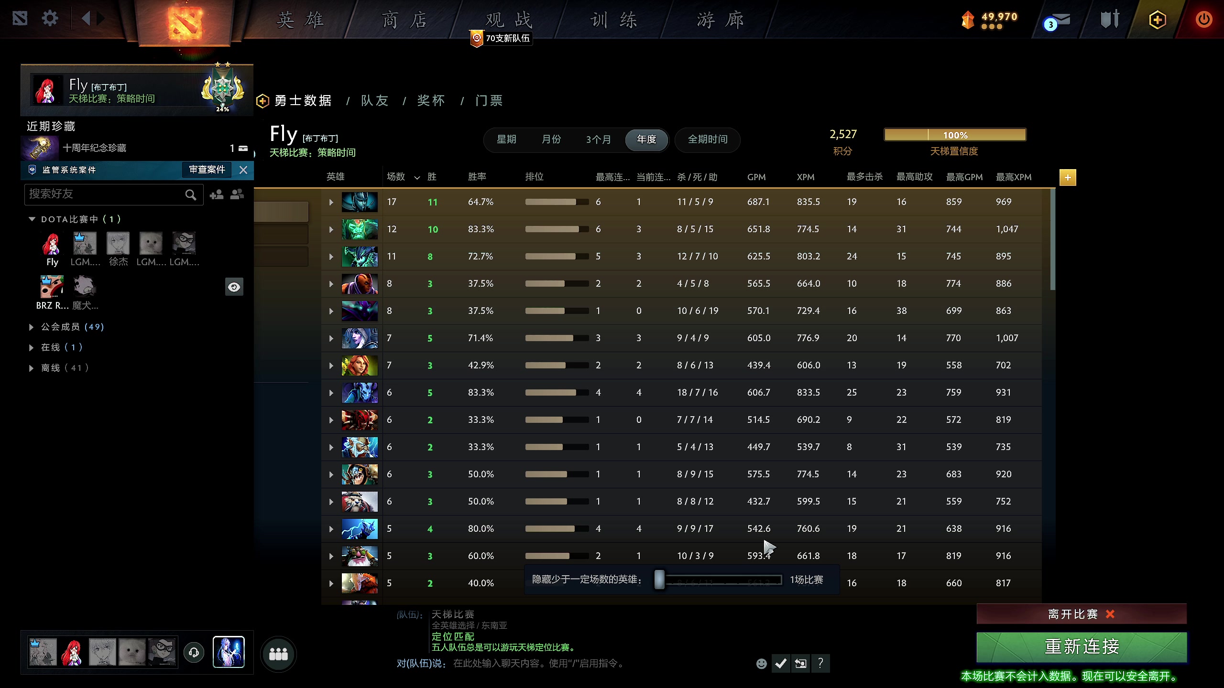Click the search friends magnifier icon

click(x=190, y=195)
